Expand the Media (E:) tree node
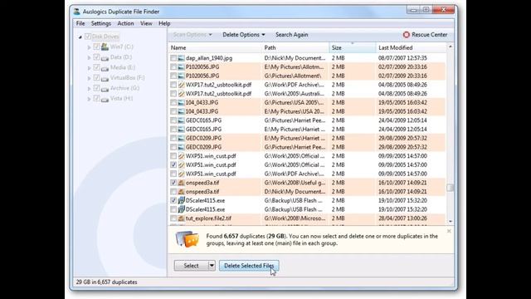Screen dimensions: 531x299 coord(89,68)
